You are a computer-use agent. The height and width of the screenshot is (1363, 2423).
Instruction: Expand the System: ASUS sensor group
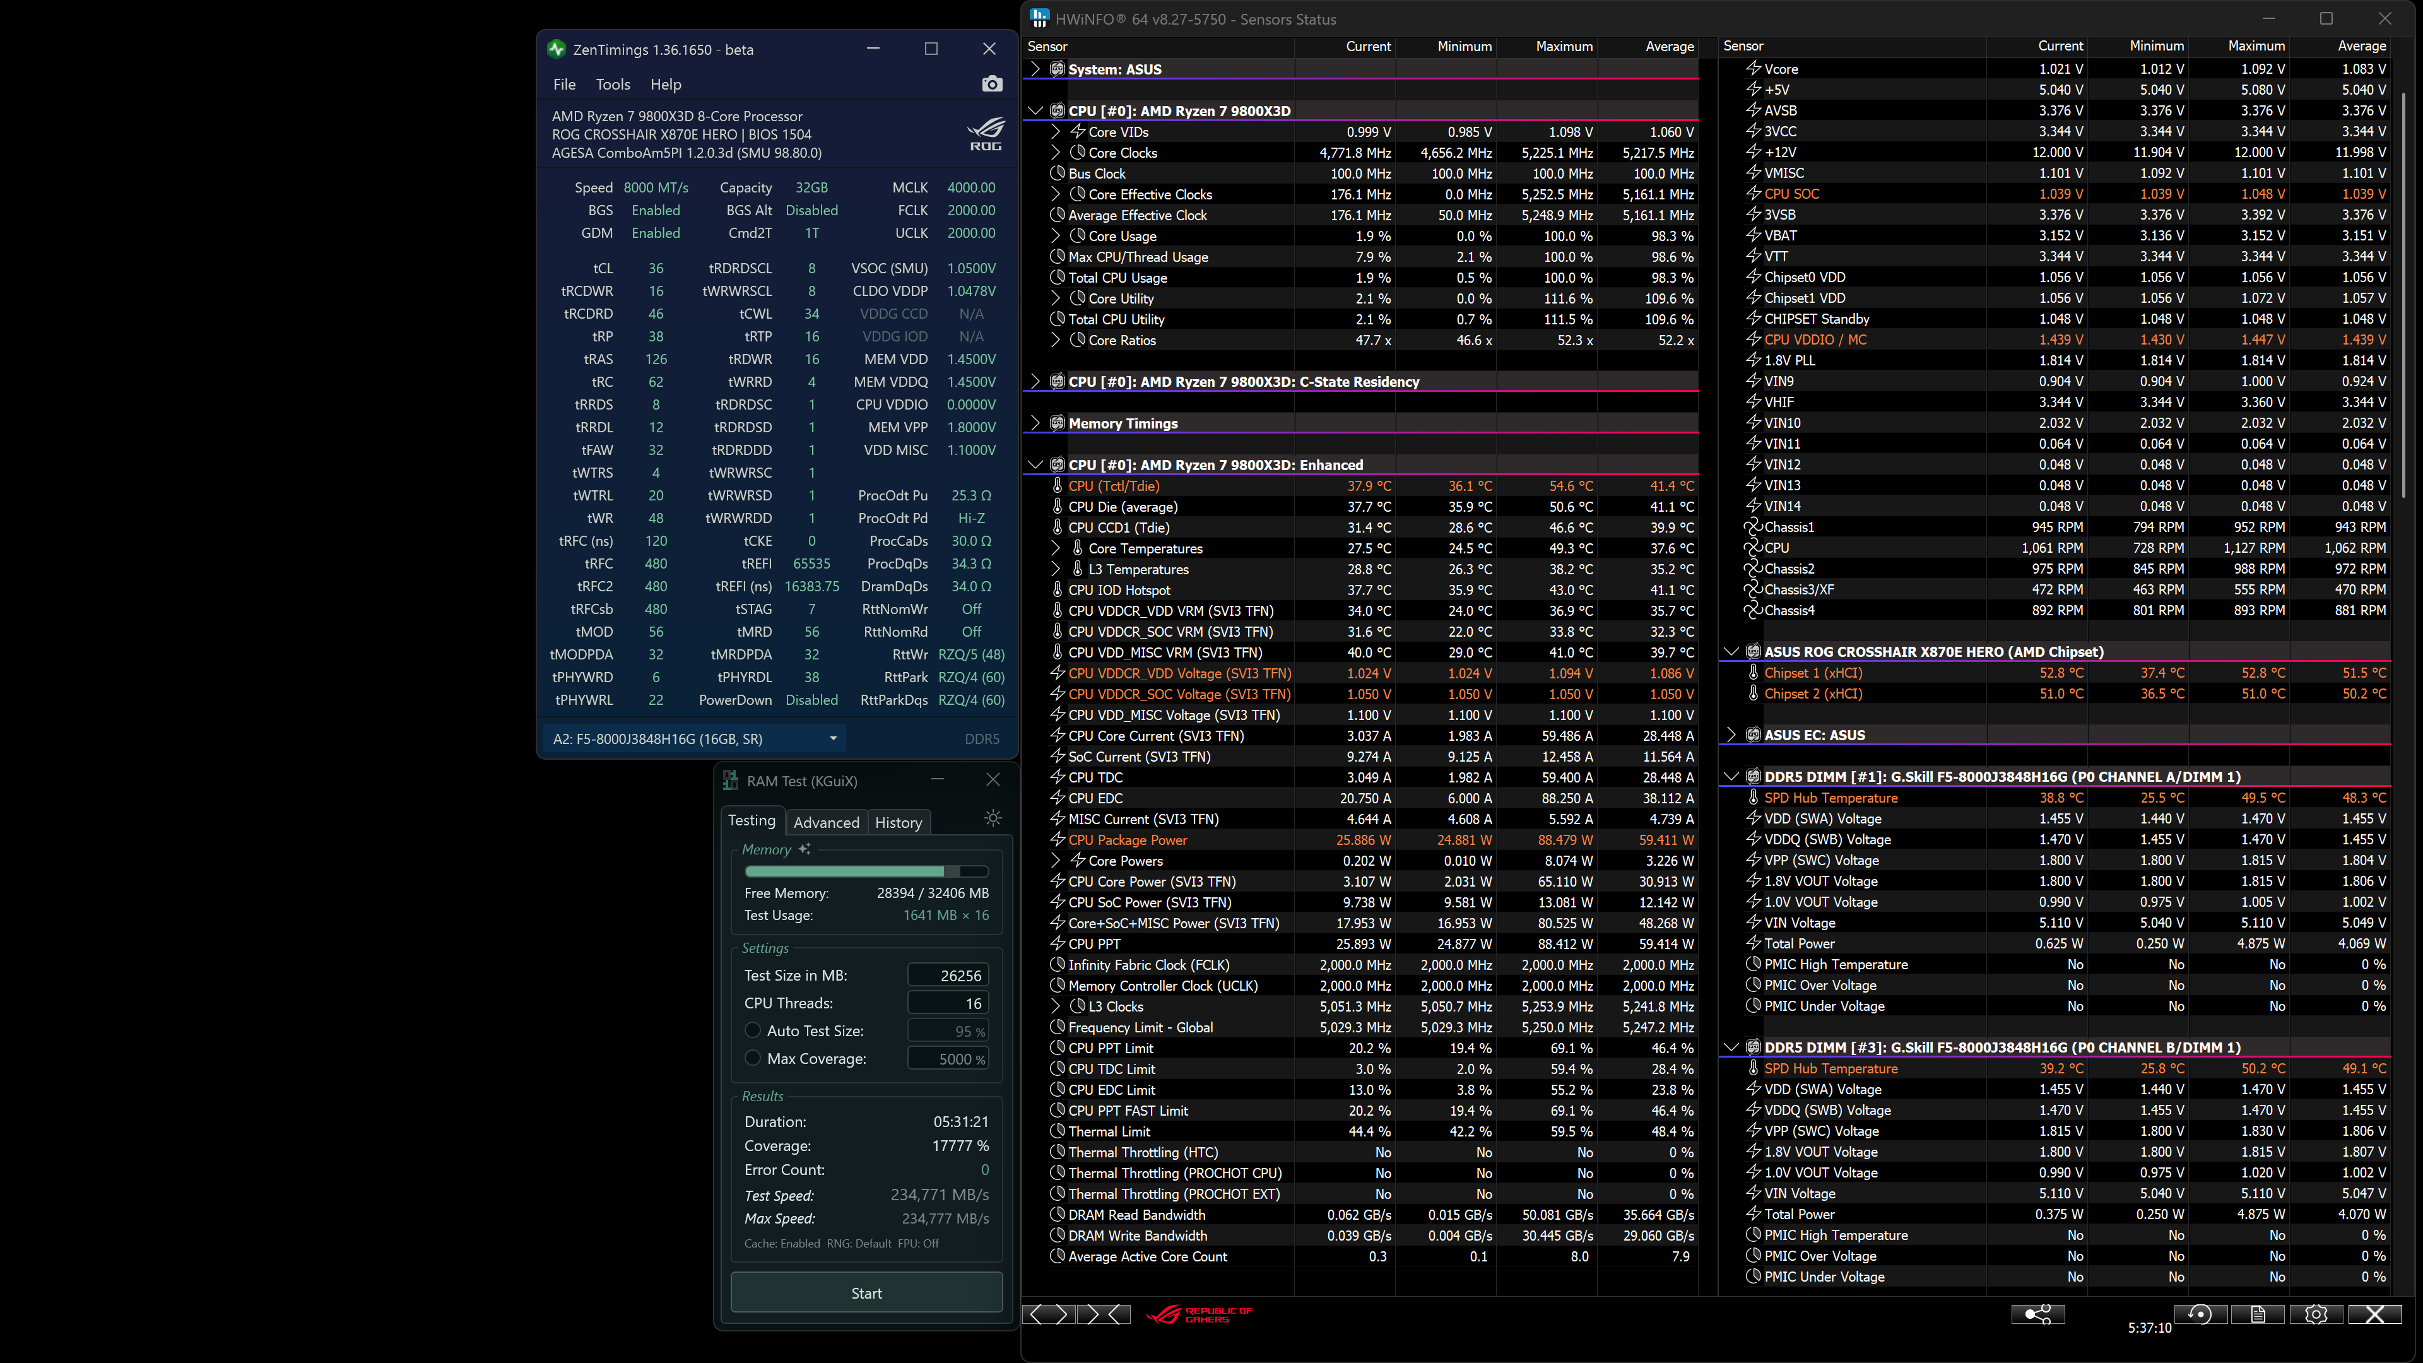click(1035, 69)
